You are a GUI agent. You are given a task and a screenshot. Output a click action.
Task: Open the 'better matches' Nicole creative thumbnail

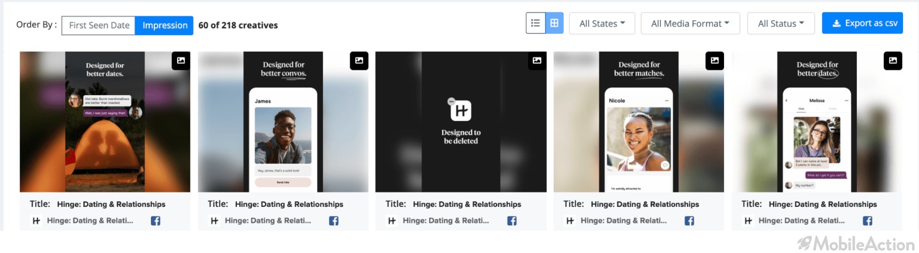tap(639, 122)
